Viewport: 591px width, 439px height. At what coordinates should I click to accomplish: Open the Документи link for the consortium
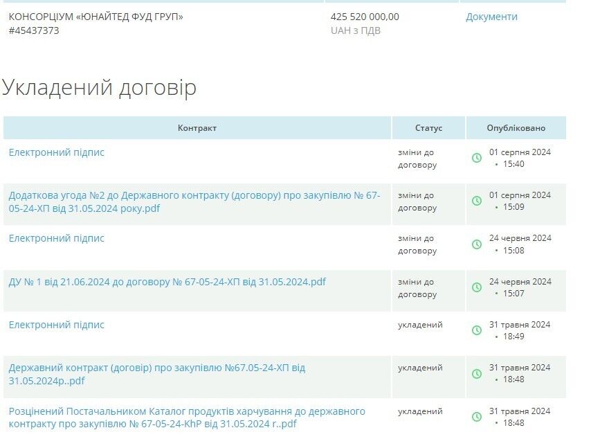click(x=491, y=17)
